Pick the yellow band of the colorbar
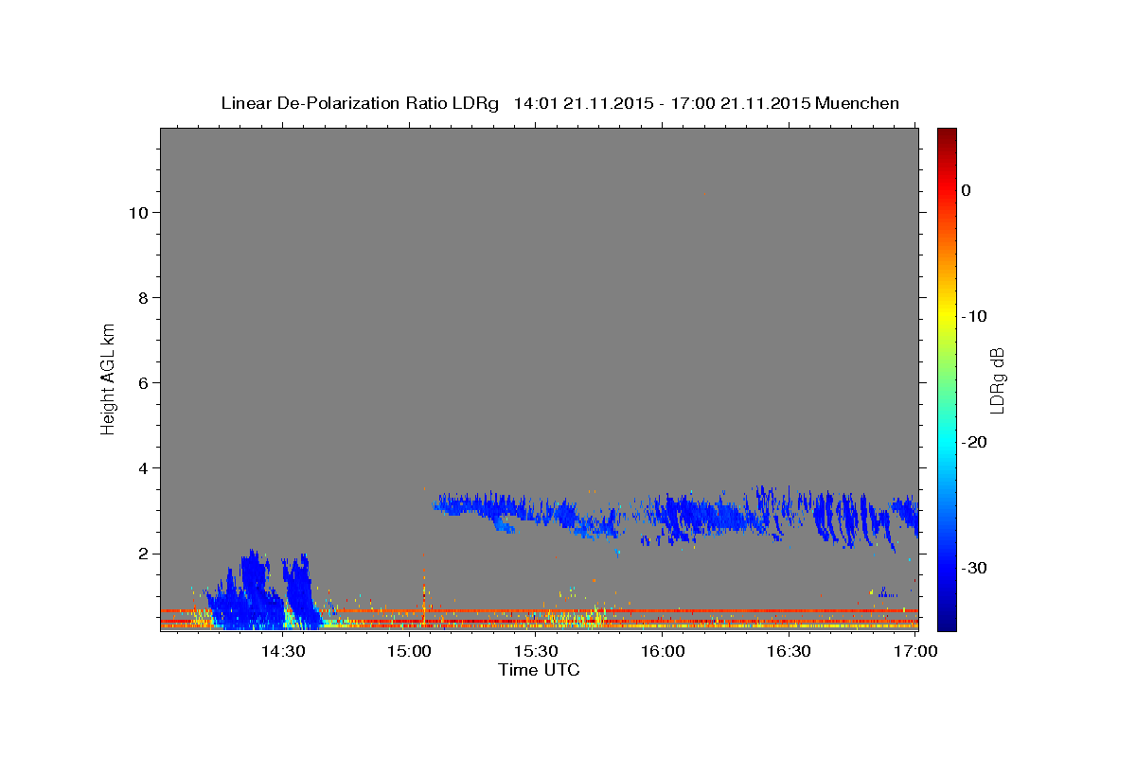Image resolution: width=1136 pixels, height=757 pixels. tap(947, 316)
